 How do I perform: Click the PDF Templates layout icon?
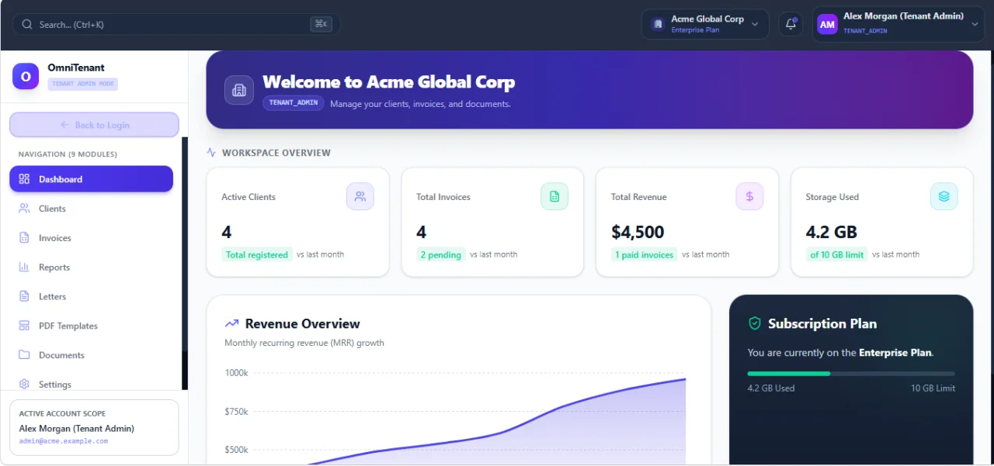click(x=24, y=326)
